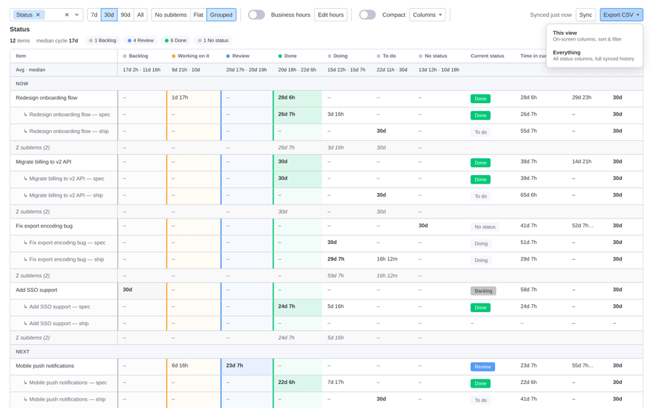Image resolution: width=653 pixels, height=408 pixels.
Task: Open the Fix export encoding bug item
Action: click(44, 227)
